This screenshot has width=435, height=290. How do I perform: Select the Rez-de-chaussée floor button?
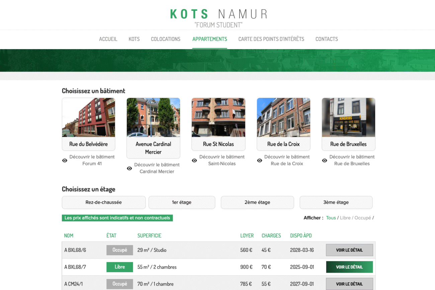pos(104,202)
